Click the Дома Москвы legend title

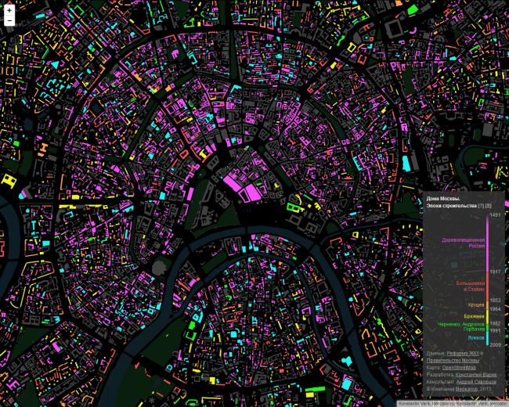point(443,198)
